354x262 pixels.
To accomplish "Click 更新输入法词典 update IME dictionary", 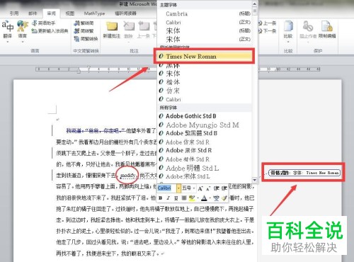I will pos(50,30).
